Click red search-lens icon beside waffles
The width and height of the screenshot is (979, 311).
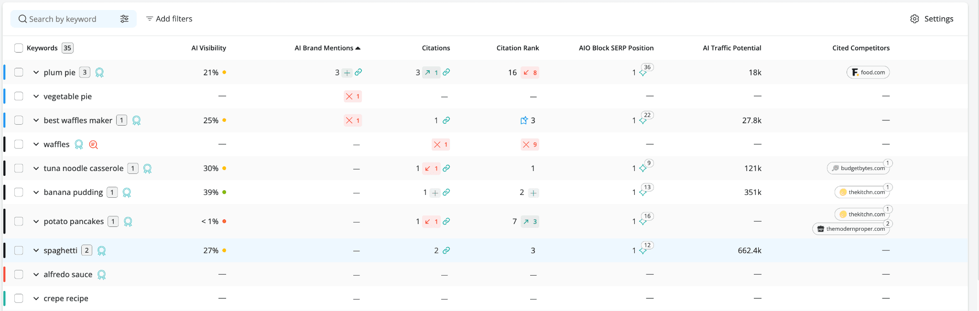[x=94, y=144]
